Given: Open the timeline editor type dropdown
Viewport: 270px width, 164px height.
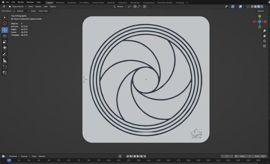Looking at the screenshot, I should pyautogui.click(x=4, y=156).
